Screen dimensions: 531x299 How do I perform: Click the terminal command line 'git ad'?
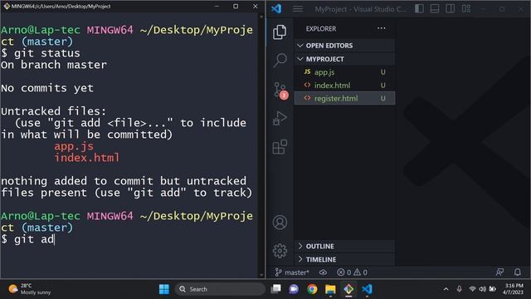coord(27,239)
